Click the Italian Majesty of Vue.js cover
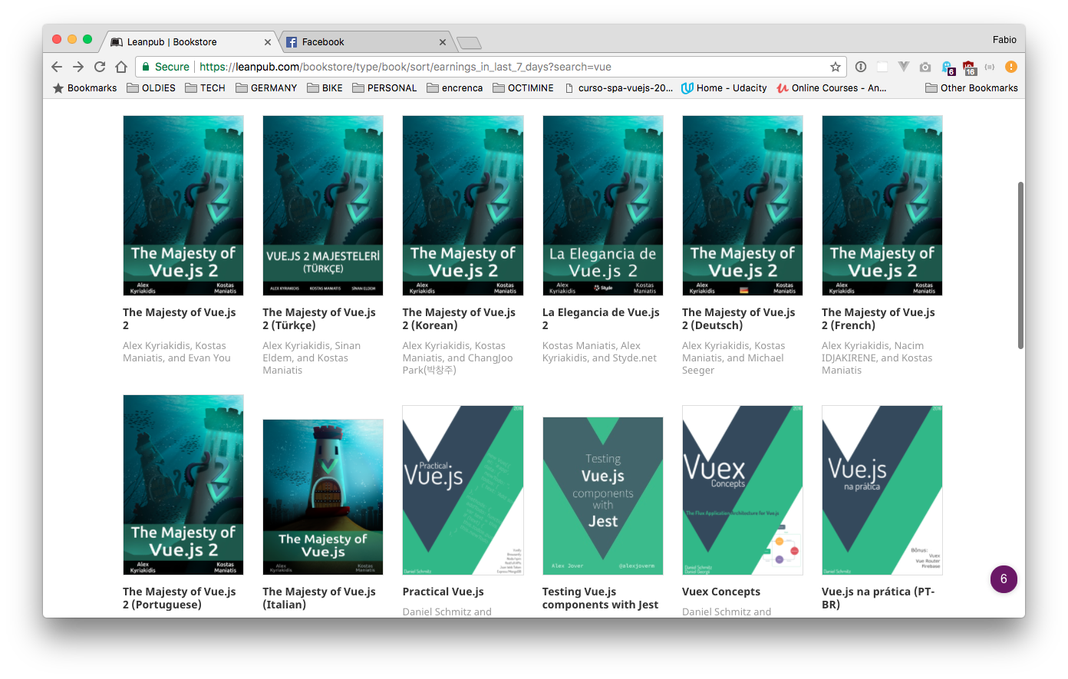 [323, 497]
